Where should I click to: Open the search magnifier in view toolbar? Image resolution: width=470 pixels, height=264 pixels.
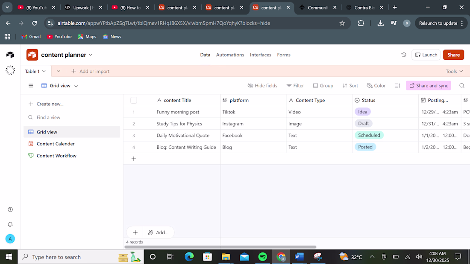pos(461,86)
